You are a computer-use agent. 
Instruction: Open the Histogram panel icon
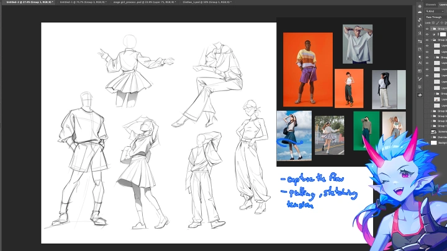pos(420,12)
